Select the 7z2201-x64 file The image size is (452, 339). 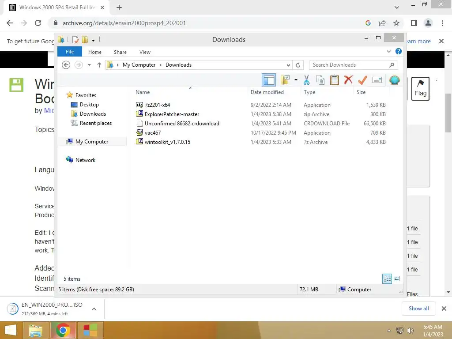(x=157, y=105)
